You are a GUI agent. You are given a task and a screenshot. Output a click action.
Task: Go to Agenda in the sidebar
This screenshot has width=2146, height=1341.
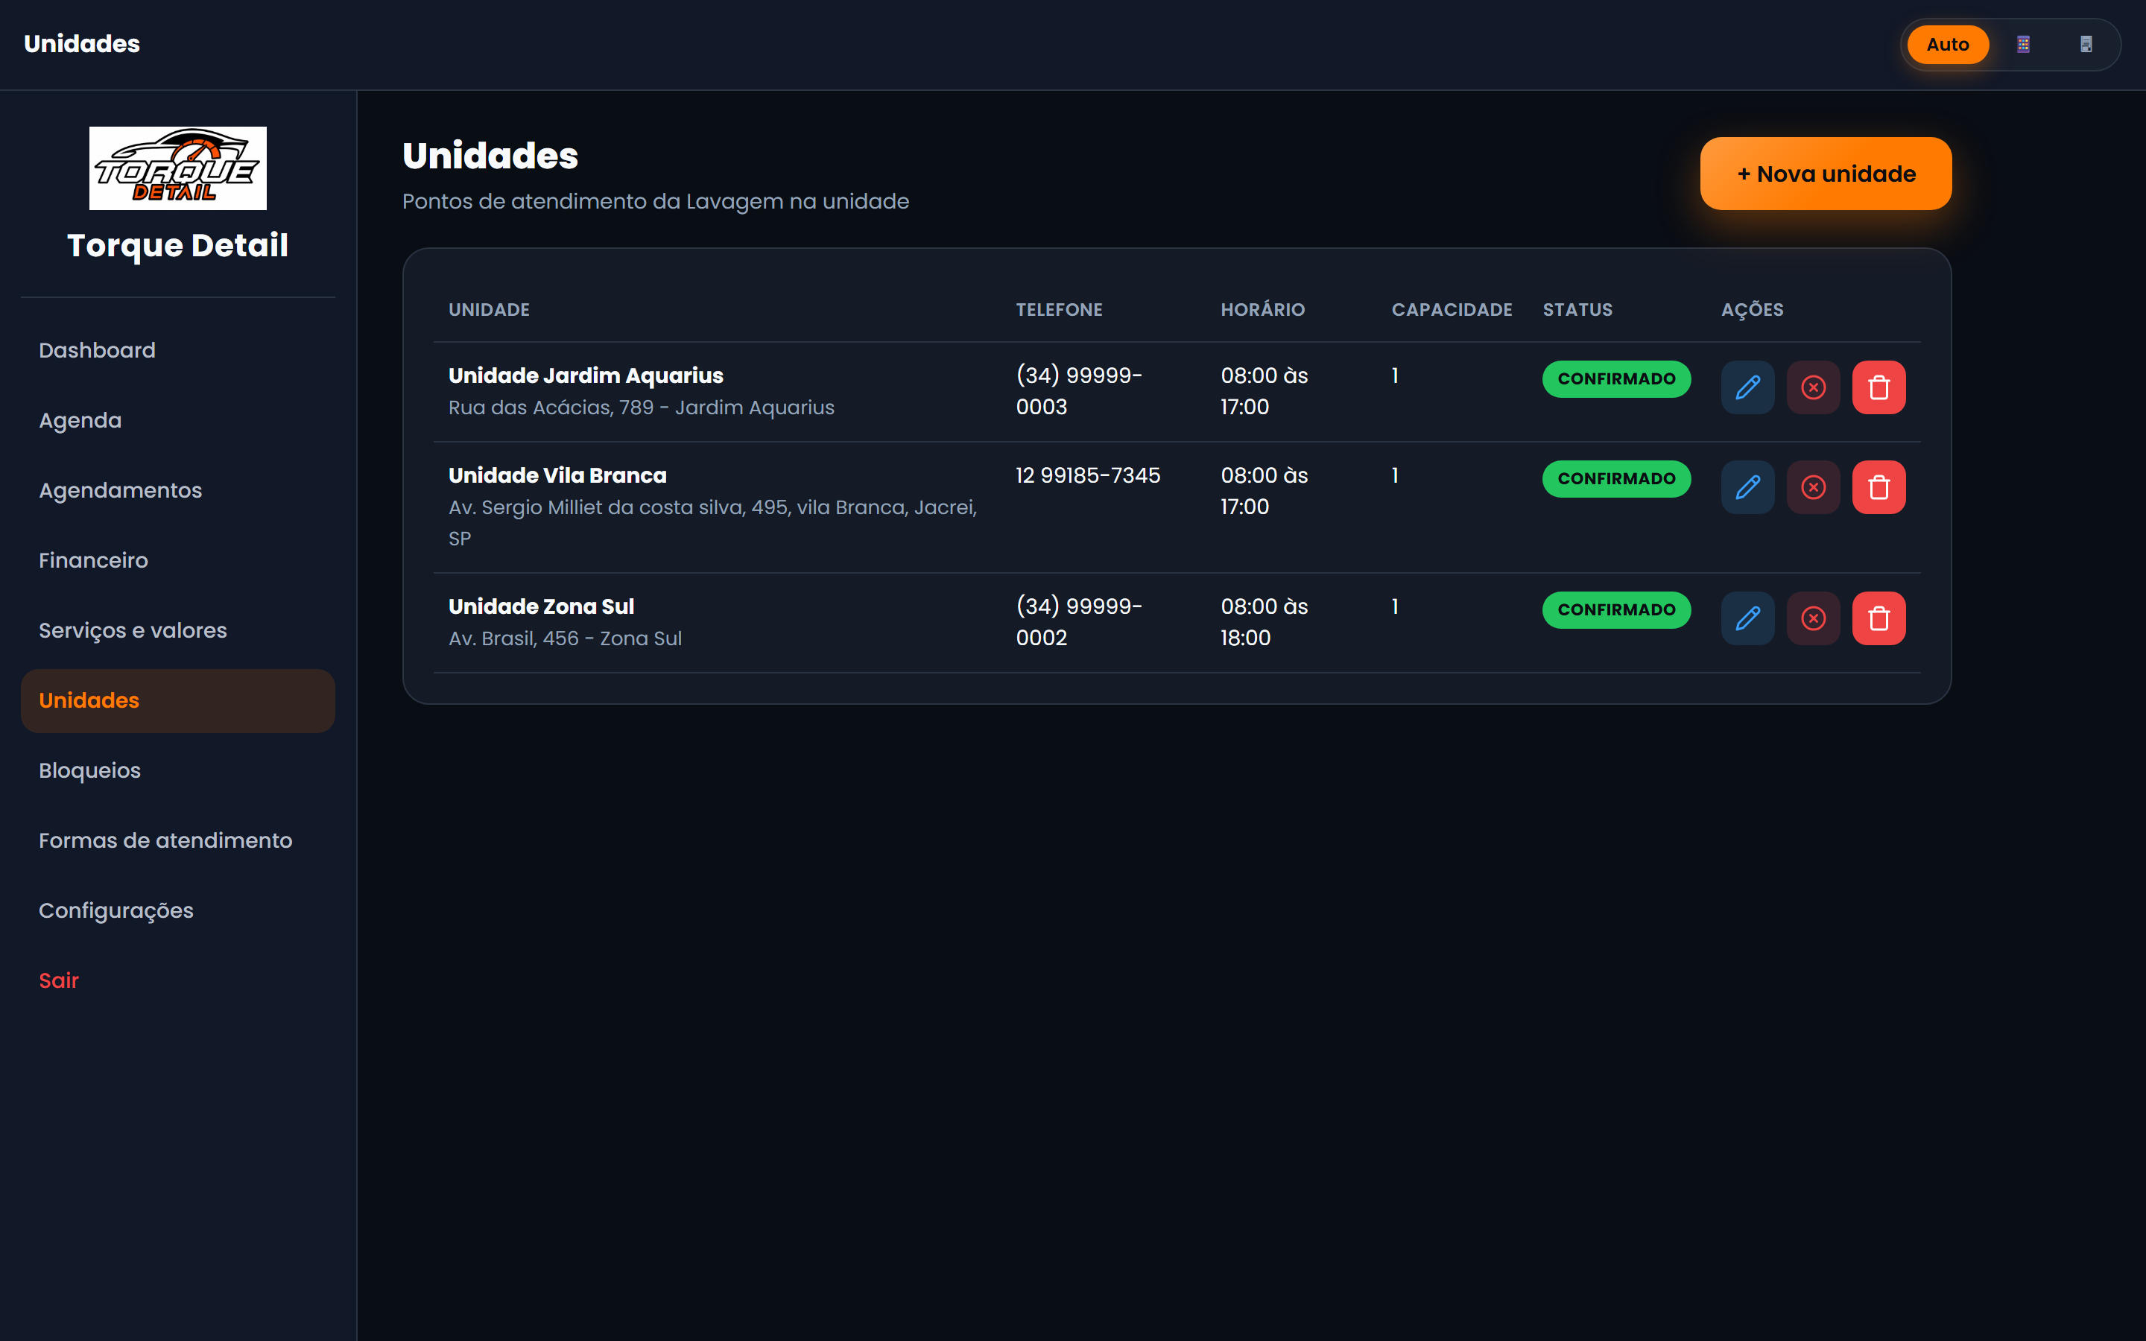click(x=177, y=420)
